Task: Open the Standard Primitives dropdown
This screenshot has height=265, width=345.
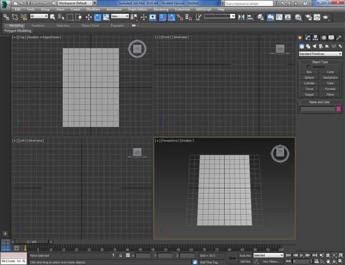Action: (x=320, y=54)
